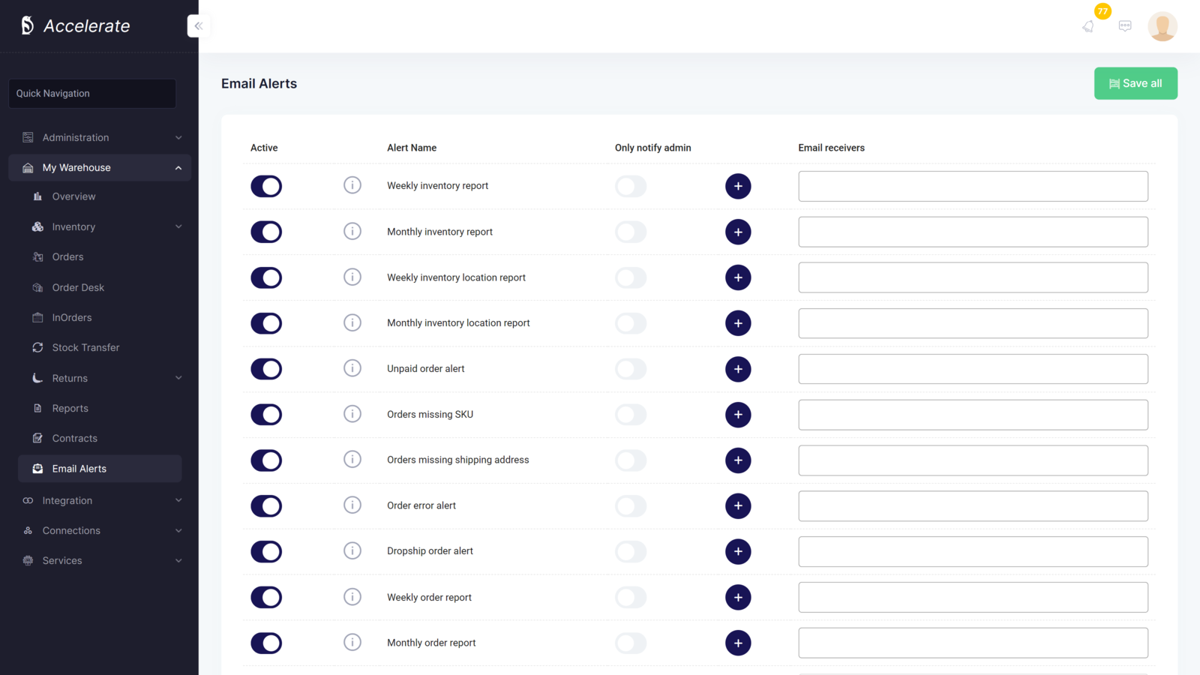Expand the Services menu in the sidebar
Viewport: 1200px width, 675px height.
[x=178, y=560]
